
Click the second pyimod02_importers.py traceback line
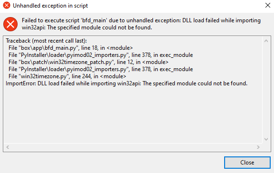click(101, 69)
